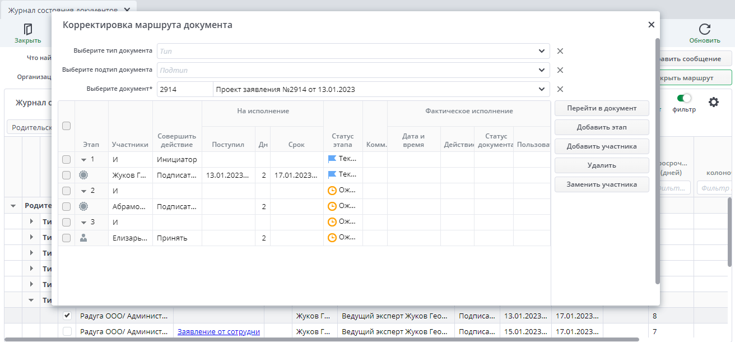Click the flag status icon in Жуков row

(332, 175)
